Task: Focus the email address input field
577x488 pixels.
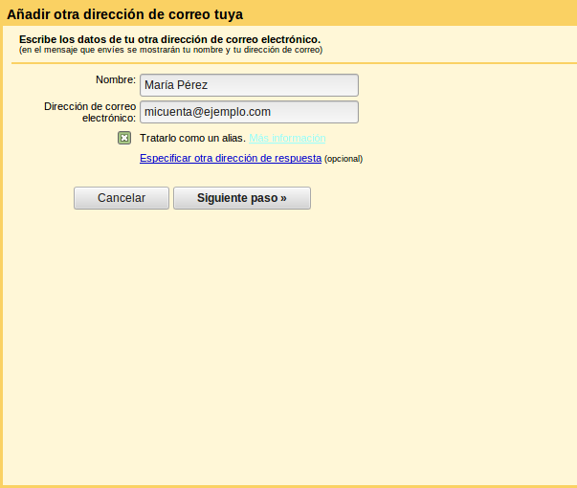Action: coord(249,112)
